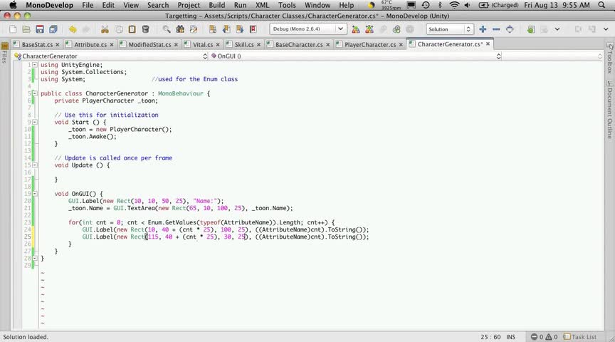The width and height of the screenshot is (615, 342).
Task: Open the Debug (Mono 2.6.4) configuration dropdown
Action: pyautogui.click(x=307, y=29)
